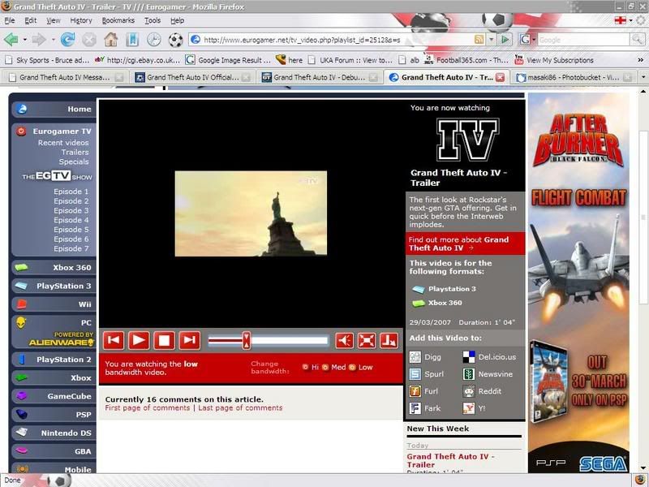This screenshot has width=649, height=487.
Task: Open the View My Subscriptions bookmark
Action: 554,60
